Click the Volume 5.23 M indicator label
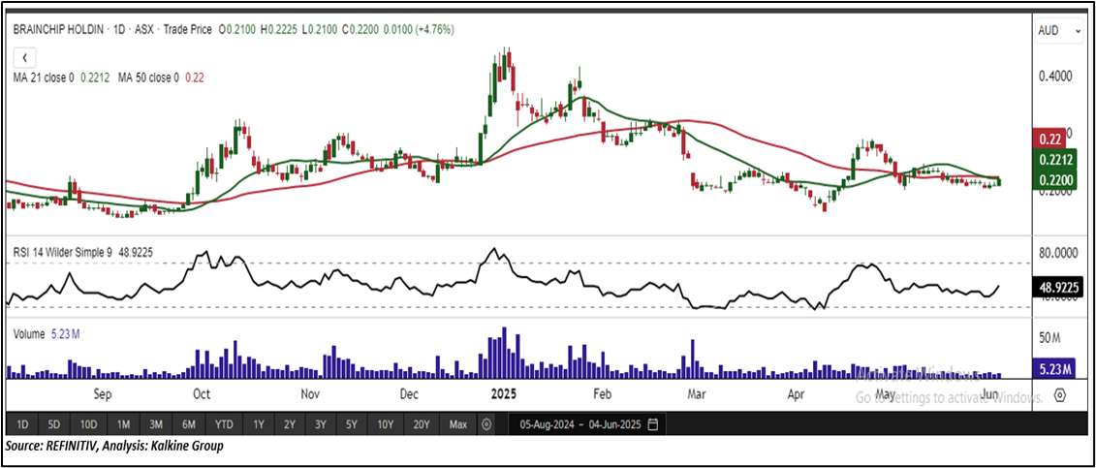 [47, 334]
